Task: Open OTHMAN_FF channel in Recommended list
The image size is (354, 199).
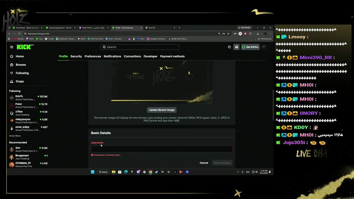Action: (x=28, y=164)
